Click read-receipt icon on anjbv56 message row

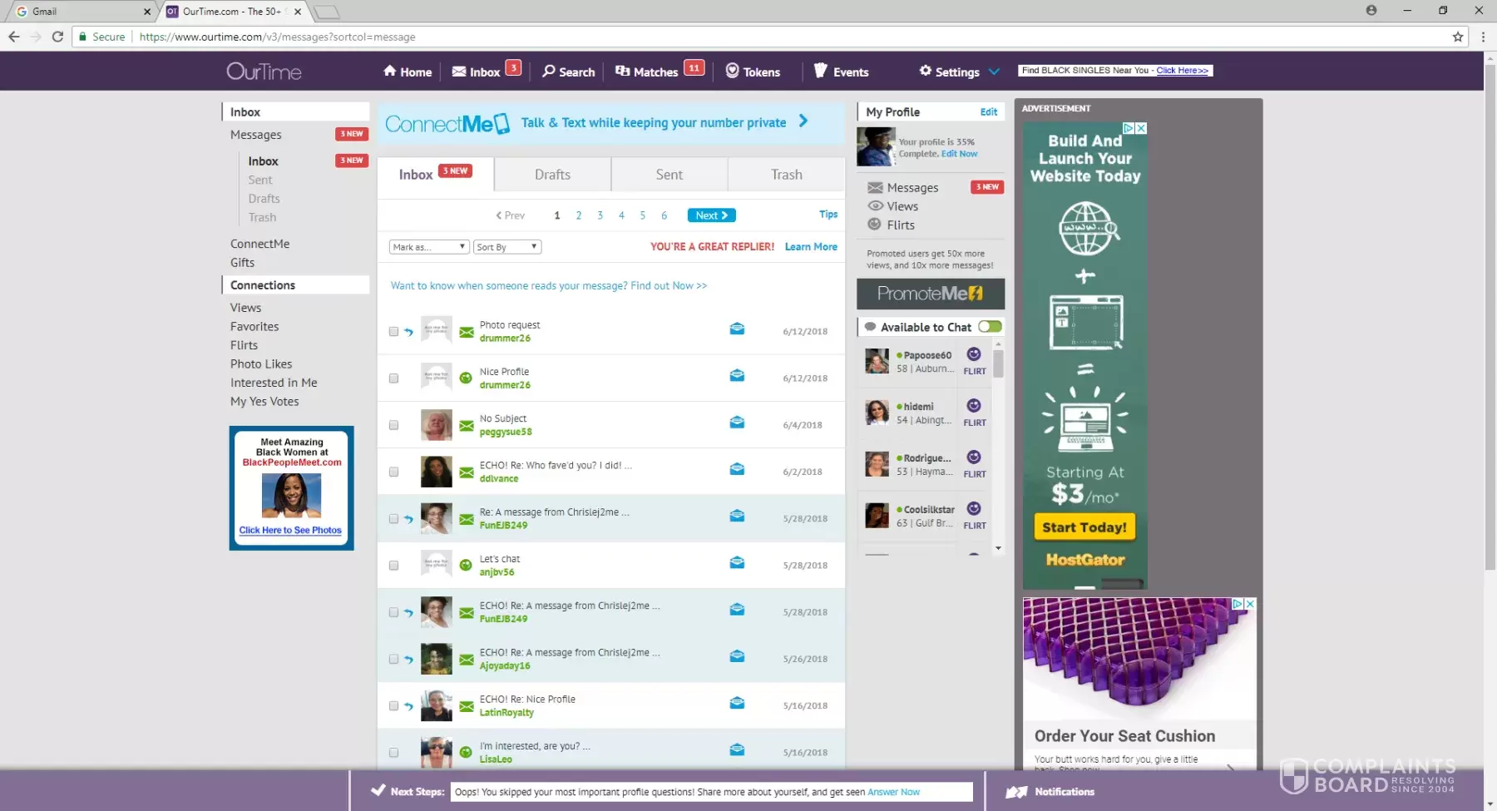[737, 563]
